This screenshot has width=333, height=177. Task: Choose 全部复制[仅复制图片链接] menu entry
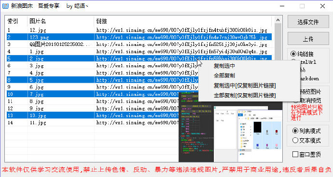click(245, 95)
